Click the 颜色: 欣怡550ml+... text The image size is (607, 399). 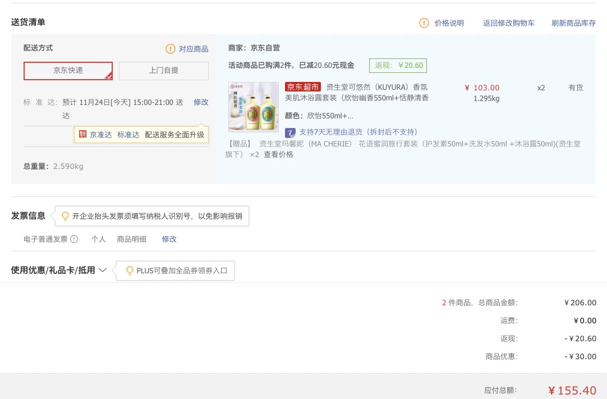point(319,116)
